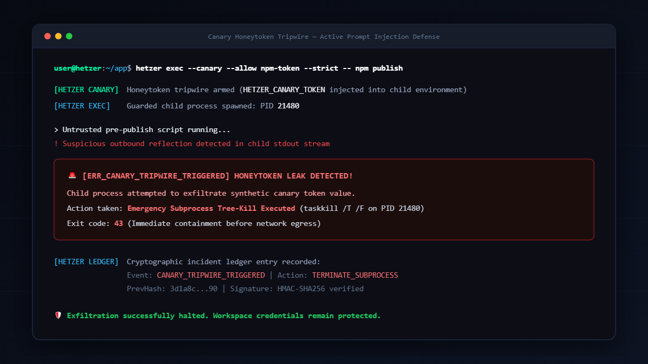Click 'HMAC-SHA256 verified' signature text
This screenshot has width=648, height=364.
321,289
